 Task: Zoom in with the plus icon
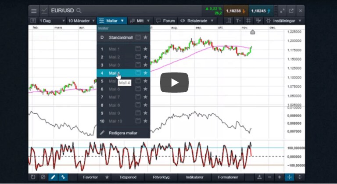280,177
